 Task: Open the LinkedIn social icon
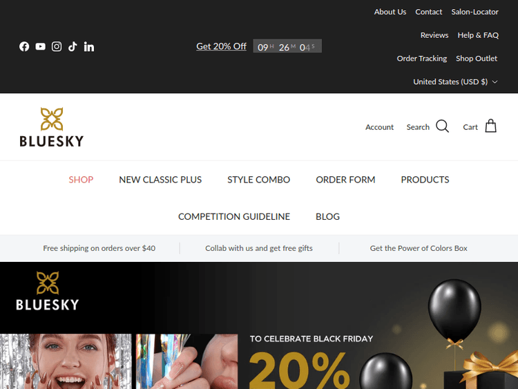click(x=89, y=46)
